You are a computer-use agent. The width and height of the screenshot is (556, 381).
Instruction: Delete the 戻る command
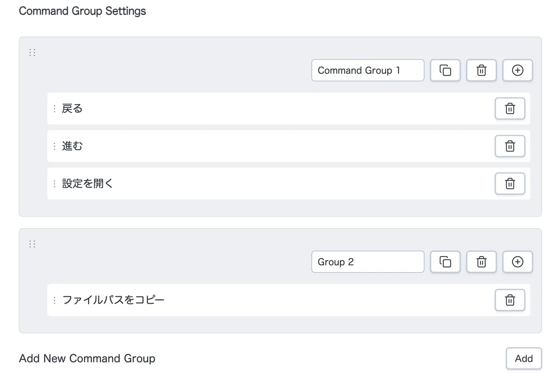coord(510,108)
